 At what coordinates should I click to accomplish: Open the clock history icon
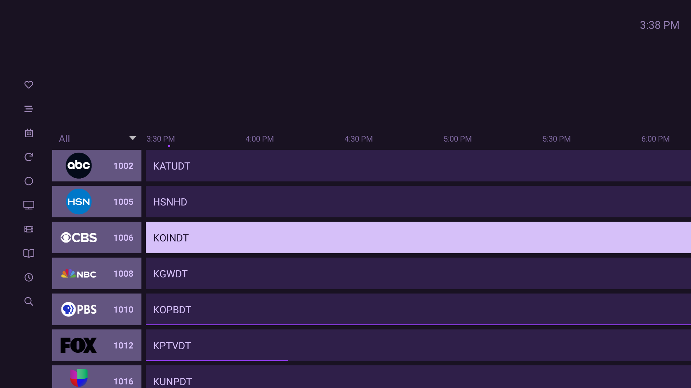29,277
